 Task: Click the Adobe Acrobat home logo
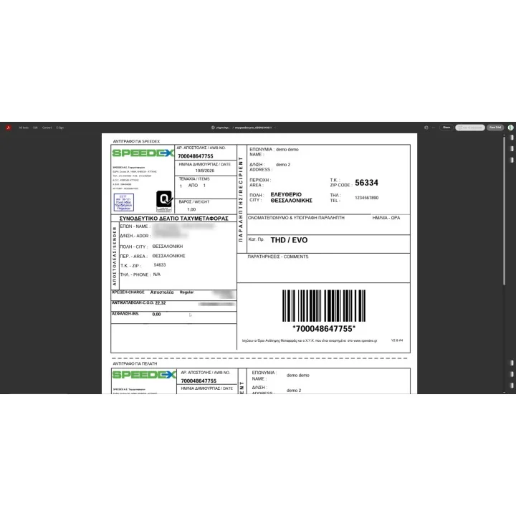click(9, 128)
